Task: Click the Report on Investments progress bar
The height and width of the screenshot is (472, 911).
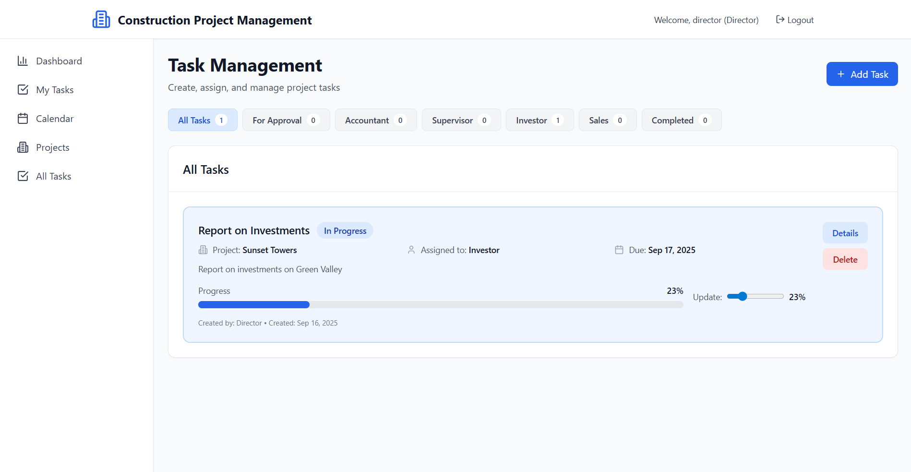Action: [x=440, y=305]
